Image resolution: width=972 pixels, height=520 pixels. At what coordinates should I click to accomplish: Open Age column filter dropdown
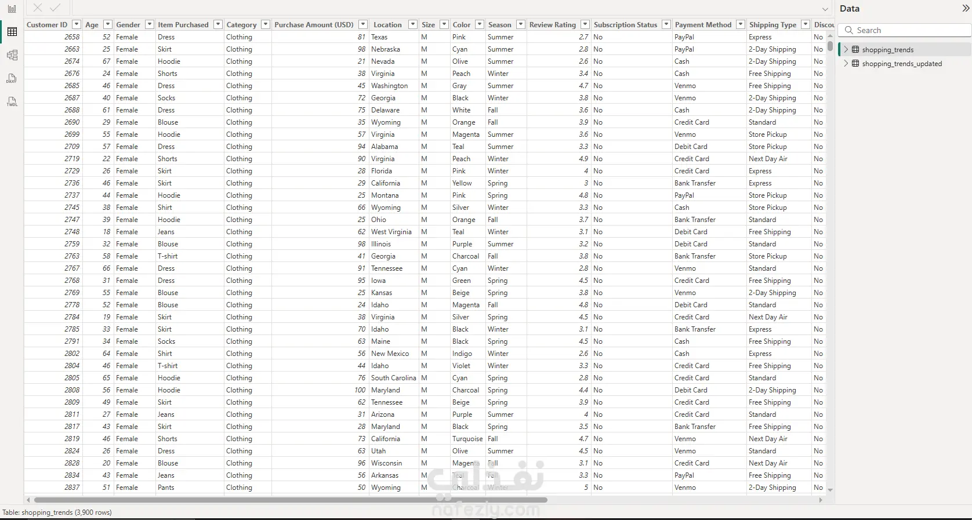tap(107, 24)
